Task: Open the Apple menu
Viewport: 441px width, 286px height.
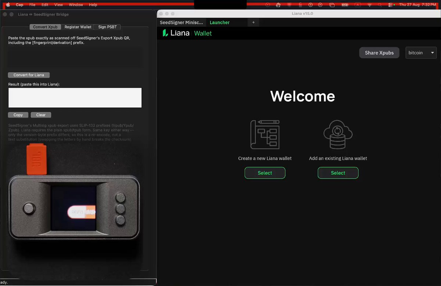Action: [x=8, y=5]
